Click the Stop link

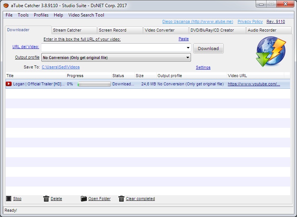pyautogui.click(x=17, y=199)
